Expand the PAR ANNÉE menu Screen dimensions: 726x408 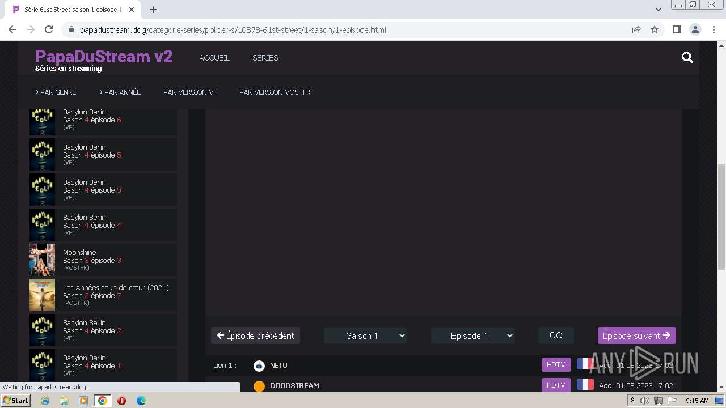tap(120, 92)
